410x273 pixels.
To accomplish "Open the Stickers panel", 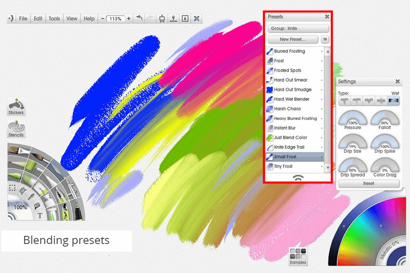I will click(16, 107).
